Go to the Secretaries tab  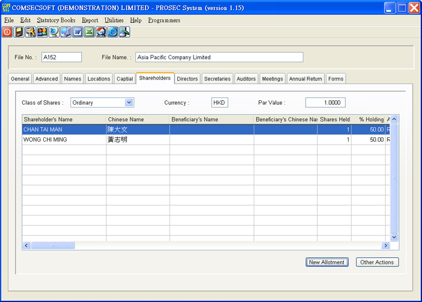pos(217,79)
